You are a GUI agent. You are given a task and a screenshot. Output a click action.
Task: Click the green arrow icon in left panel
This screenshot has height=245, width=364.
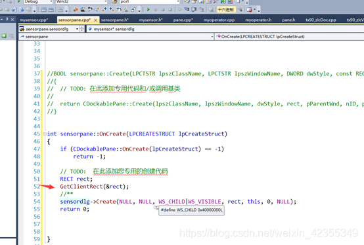pos(4,35)
